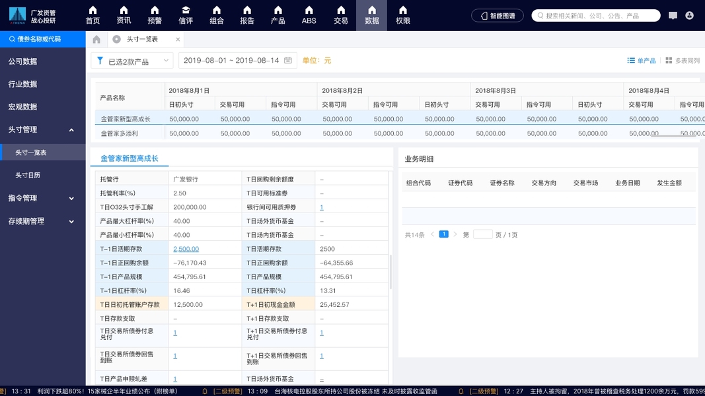Click page 1 button in pagination
Viewport: 705px width, 396px height.
[x=444, y=234]
